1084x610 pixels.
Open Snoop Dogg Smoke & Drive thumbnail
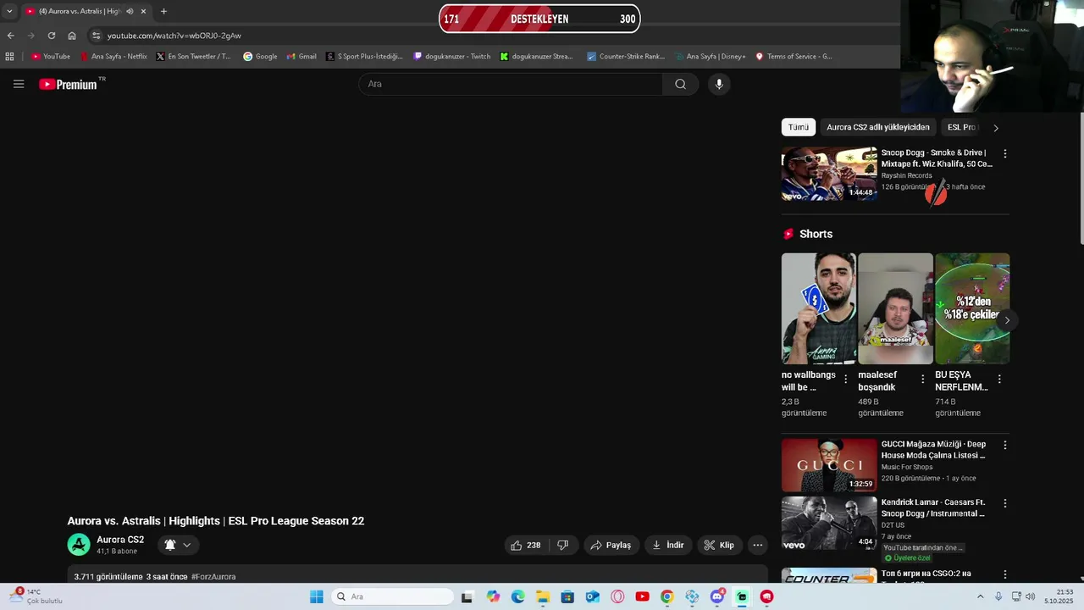pos(829,174)
